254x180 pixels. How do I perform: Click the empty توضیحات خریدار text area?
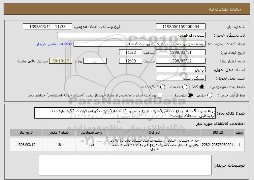tap(125, 165)
